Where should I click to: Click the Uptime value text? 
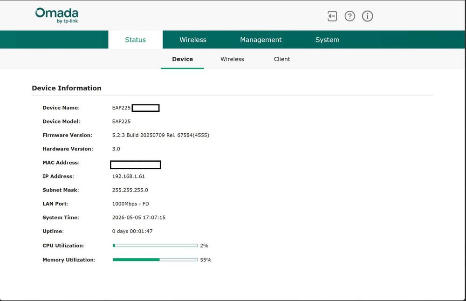pos(132,231)
